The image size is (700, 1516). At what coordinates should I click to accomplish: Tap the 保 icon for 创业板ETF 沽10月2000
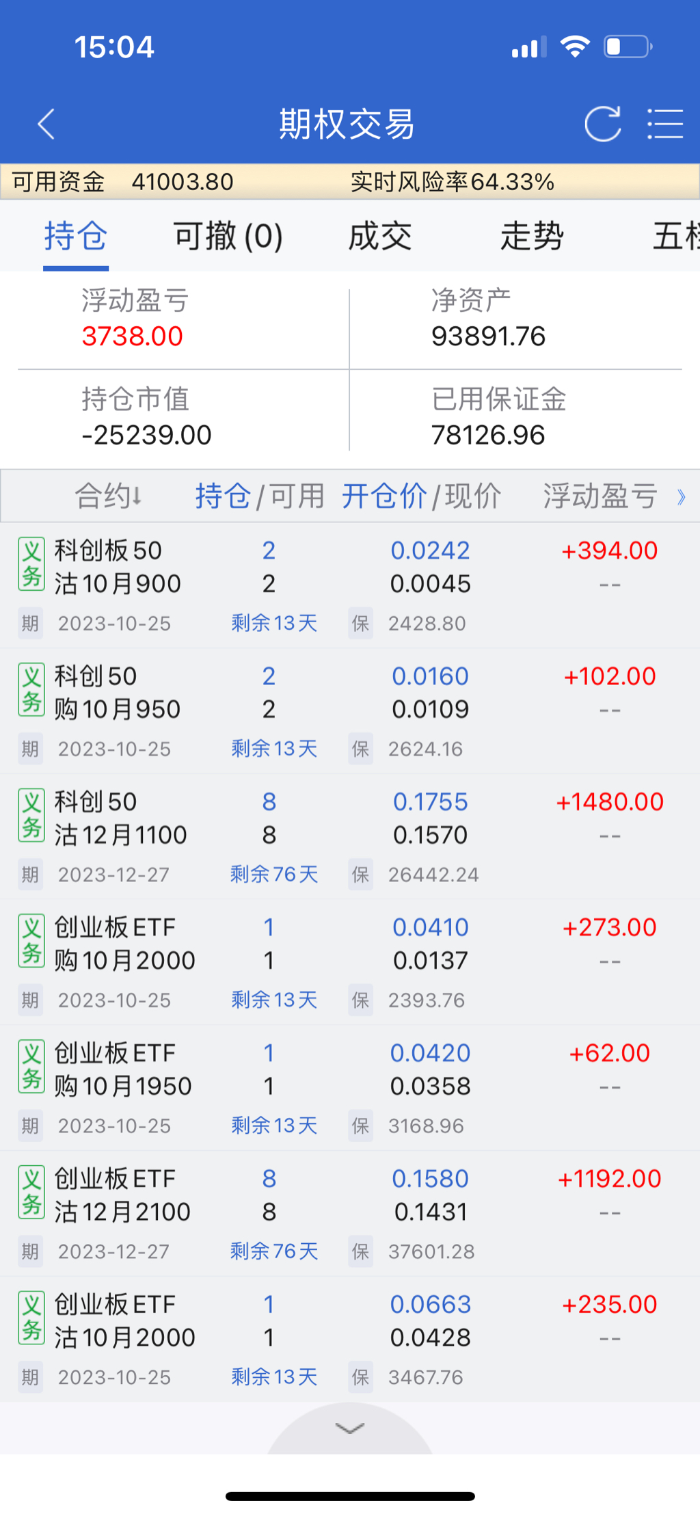(360, 1378)
